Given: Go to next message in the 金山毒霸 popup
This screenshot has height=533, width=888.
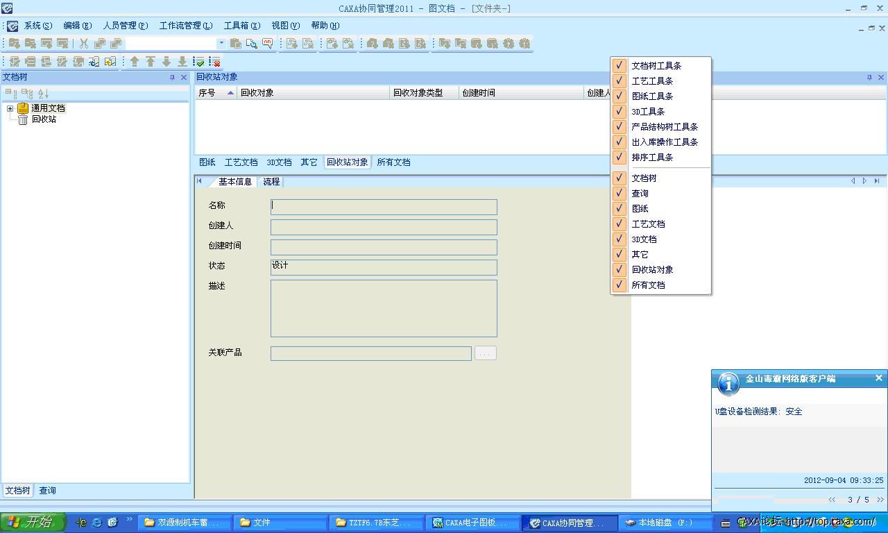Looking at the screenshot, I should point(880,500).
